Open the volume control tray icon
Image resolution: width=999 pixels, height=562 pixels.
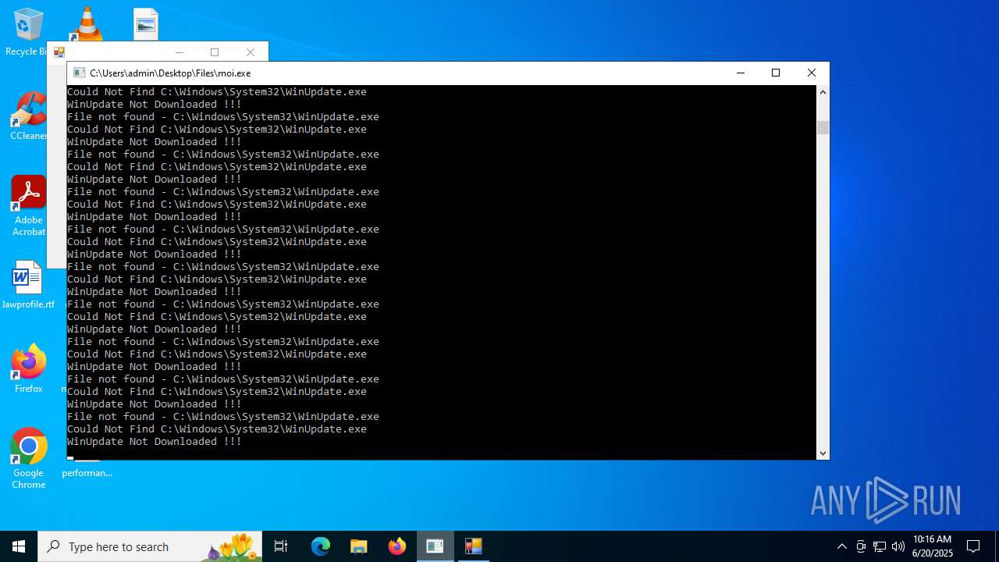pyautogui.click(x=898, y=546)
